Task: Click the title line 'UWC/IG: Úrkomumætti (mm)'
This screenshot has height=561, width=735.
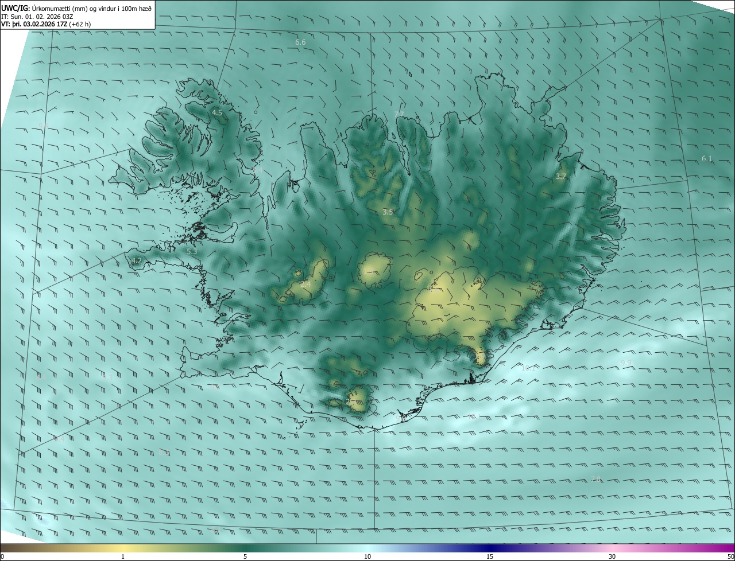Action: coord(77,7)
